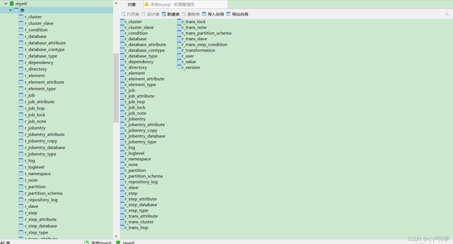Click table icon of r_namespace in tree

21,173
